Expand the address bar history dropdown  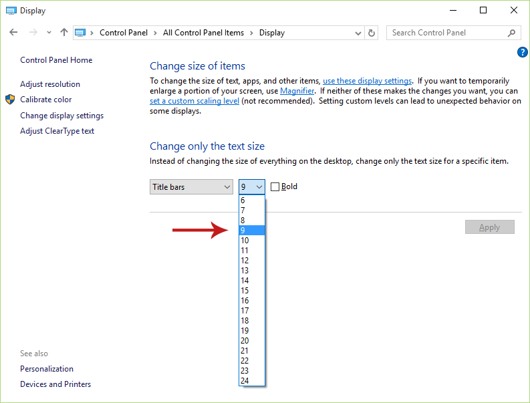click(358, 33)
